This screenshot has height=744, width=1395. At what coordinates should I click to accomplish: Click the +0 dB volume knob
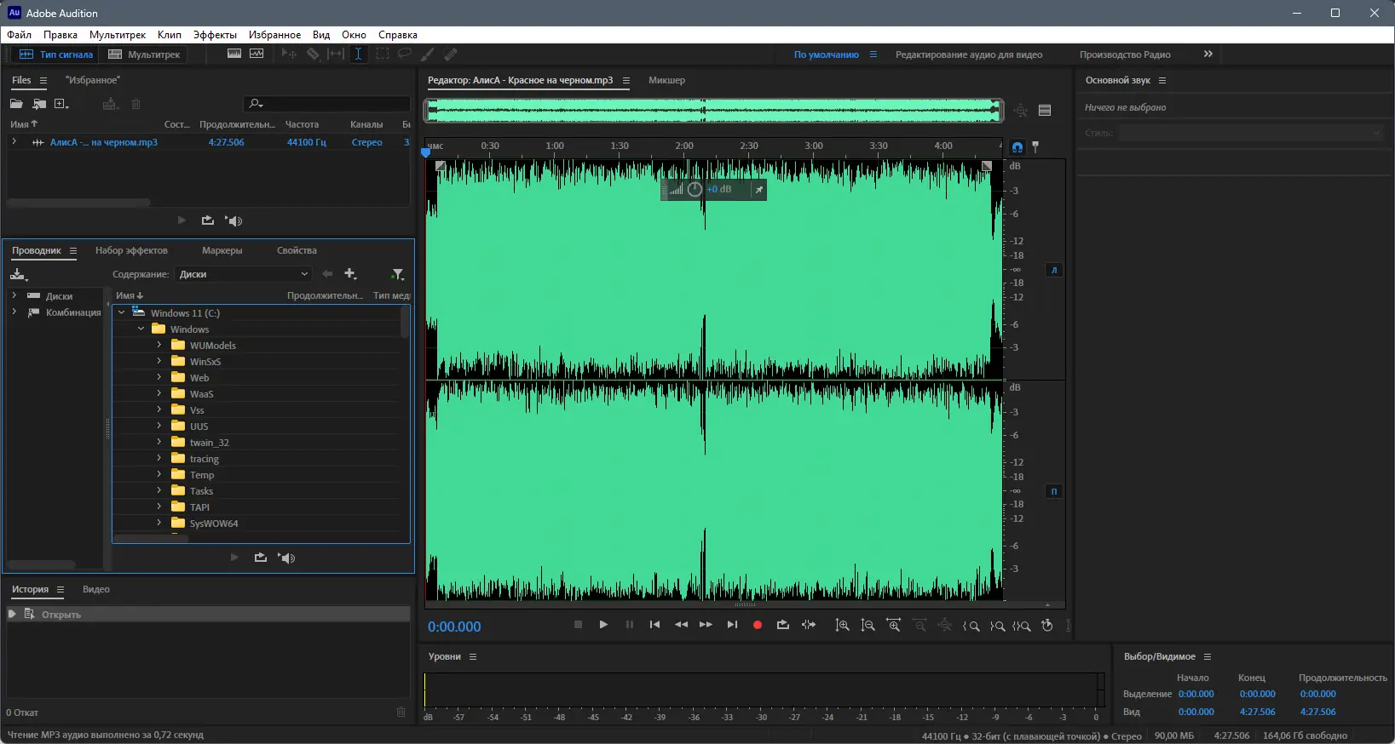click(695, 190)
